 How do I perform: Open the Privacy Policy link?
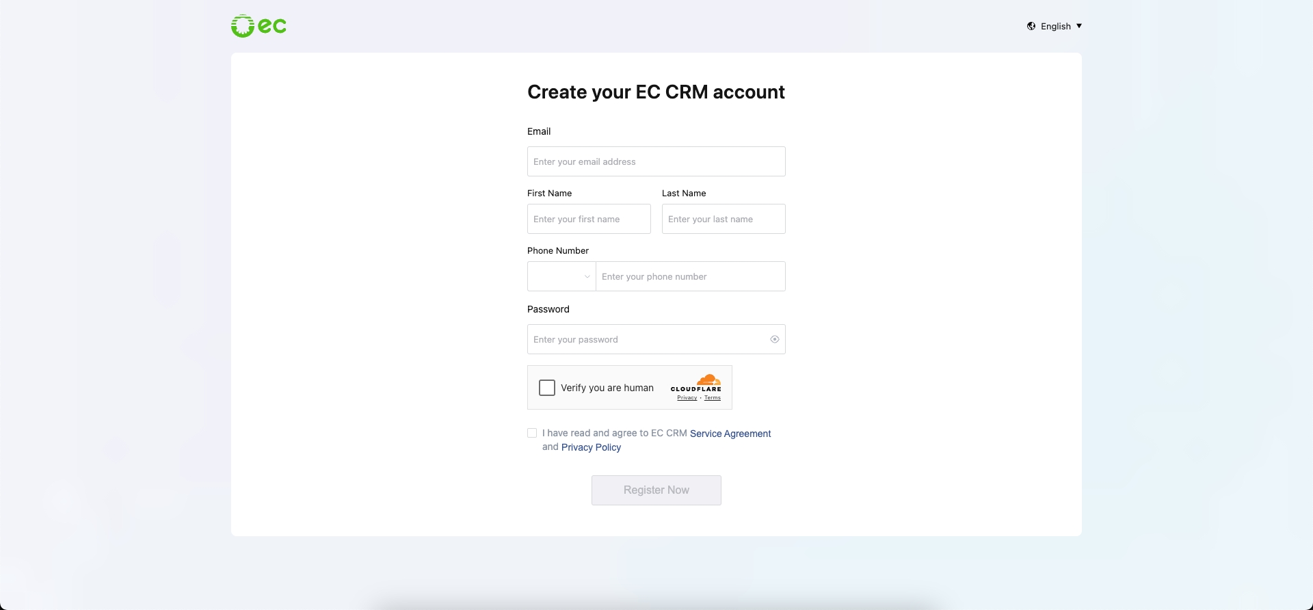point(591,447)
